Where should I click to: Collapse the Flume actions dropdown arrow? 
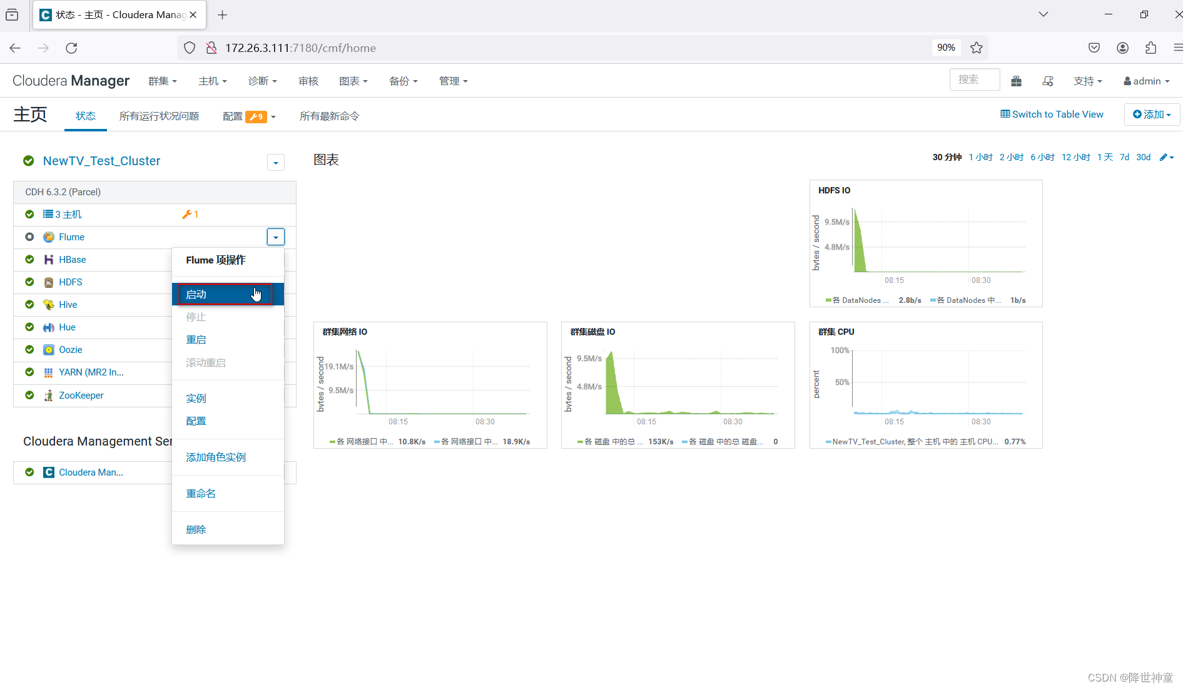pos(276,237)
